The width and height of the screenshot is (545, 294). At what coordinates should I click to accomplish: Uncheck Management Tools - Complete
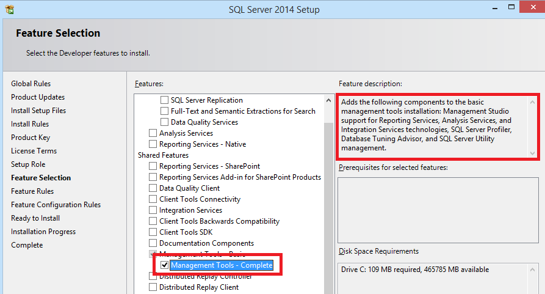164,265
